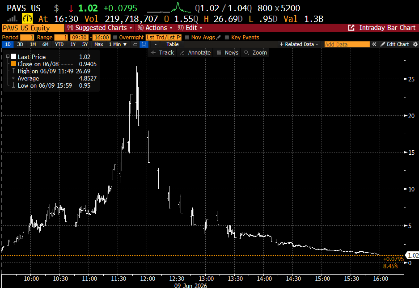The height and width of the screenshot is (288, 419).
Task: Select the 1M range tab
Action: pyautogui.click(x=33, y=44)
